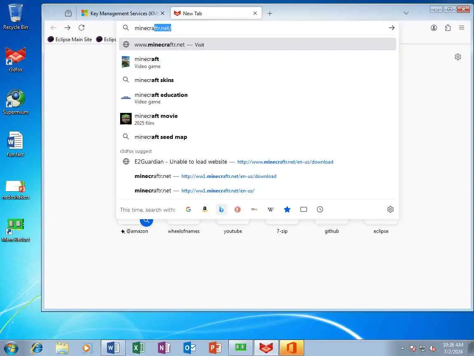The height and width of the screenshot is (356, 474).
Task: Choose minecraft seed map suggestion
Action: coord(258,137)
